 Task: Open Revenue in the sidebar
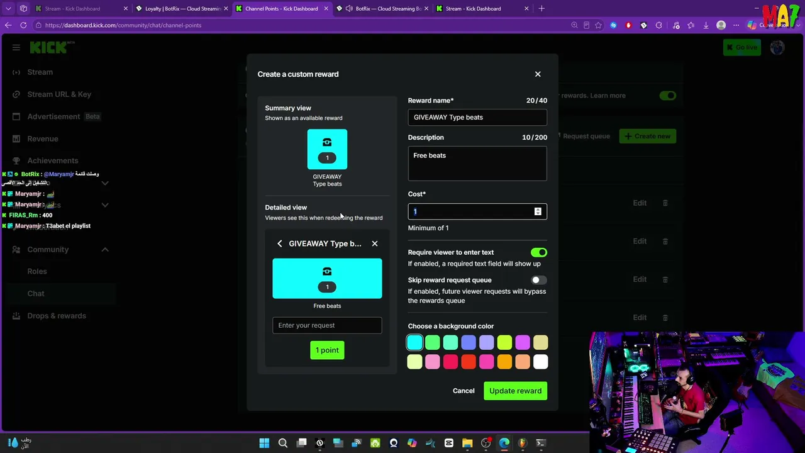[x=43, y=138]
